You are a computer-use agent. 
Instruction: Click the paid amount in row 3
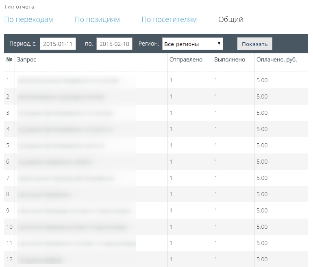click(x=262, y=113)
